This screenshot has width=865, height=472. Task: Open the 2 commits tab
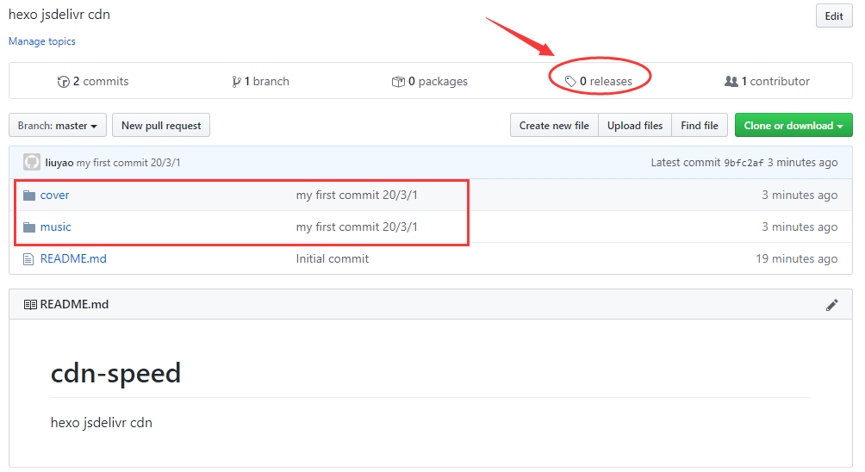93,82
